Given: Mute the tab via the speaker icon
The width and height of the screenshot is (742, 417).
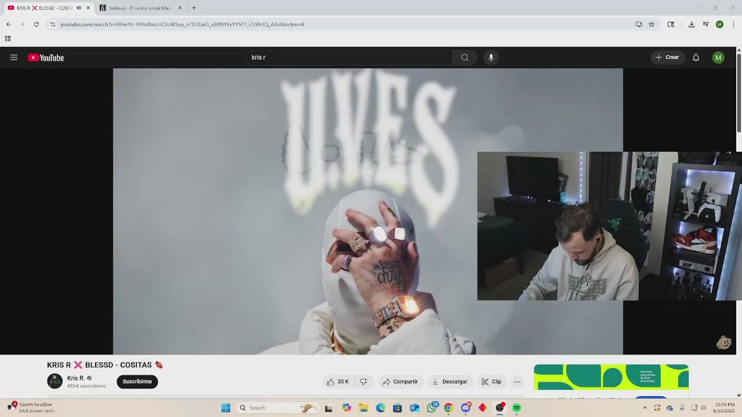Looking at the screenshot, I should point(79,8).
